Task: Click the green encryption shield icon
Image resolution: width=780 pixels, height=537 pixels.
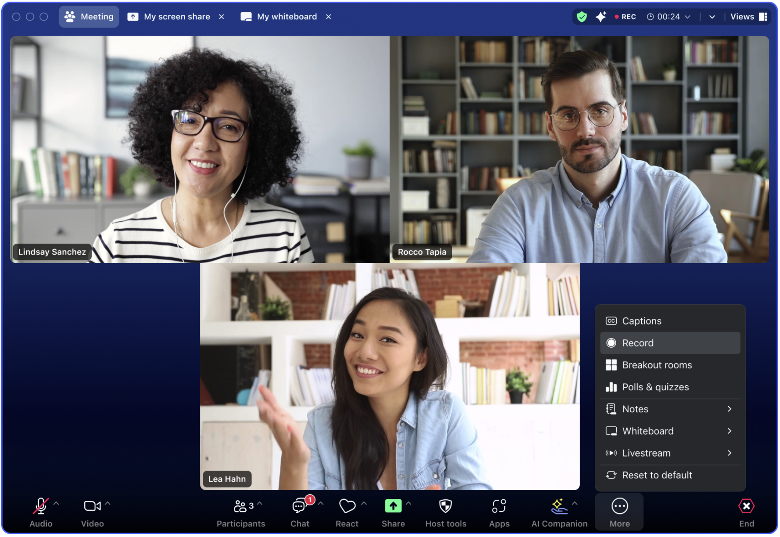Action: pyautogui.click(x=582, y=17)
